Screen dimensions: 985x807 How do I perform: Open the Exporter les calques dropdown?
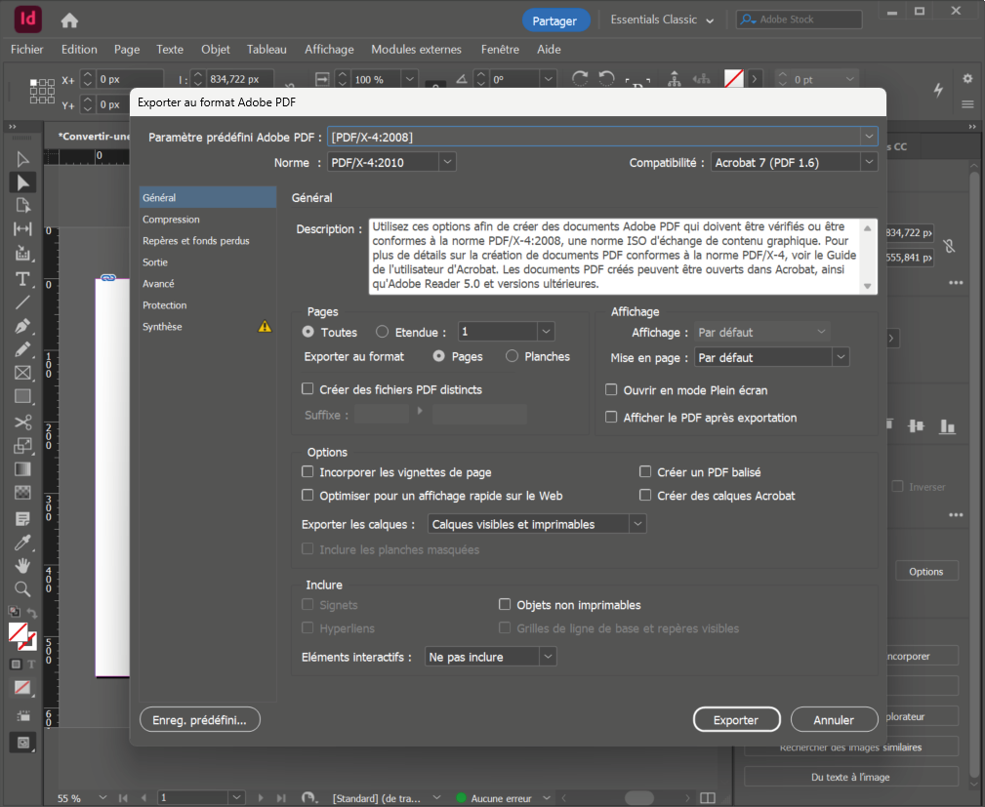(537, 524)
